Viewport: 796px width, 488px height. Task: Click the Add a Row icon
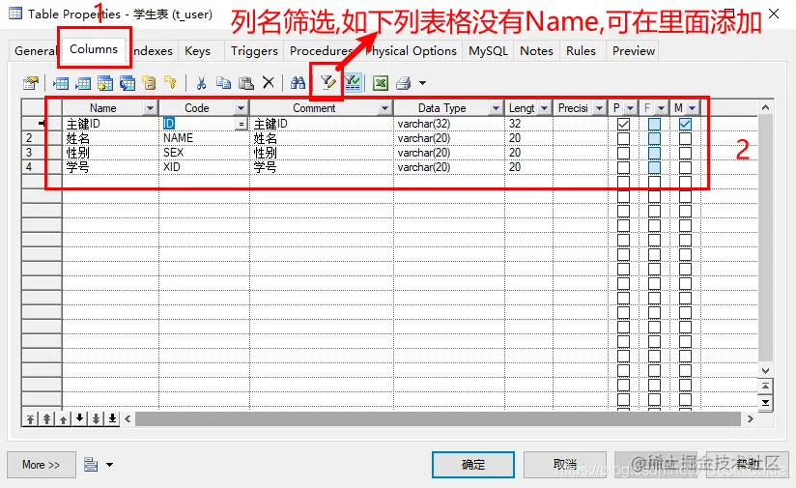pos(83,83)
